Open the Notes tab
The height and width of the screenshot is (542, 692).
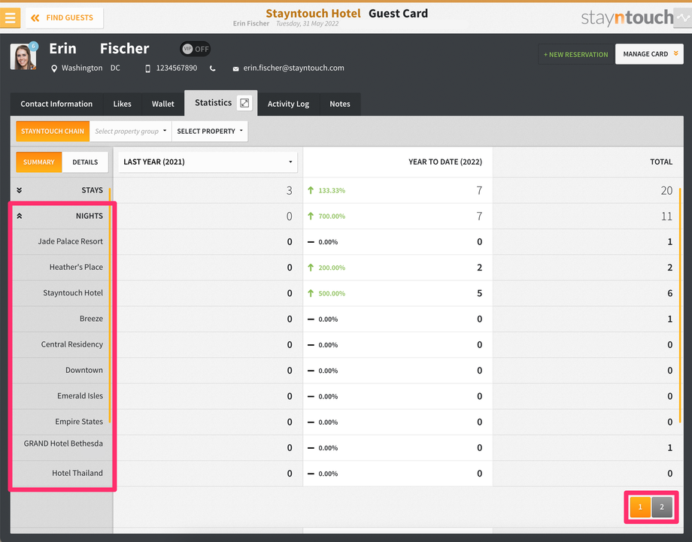pos(340,104)
